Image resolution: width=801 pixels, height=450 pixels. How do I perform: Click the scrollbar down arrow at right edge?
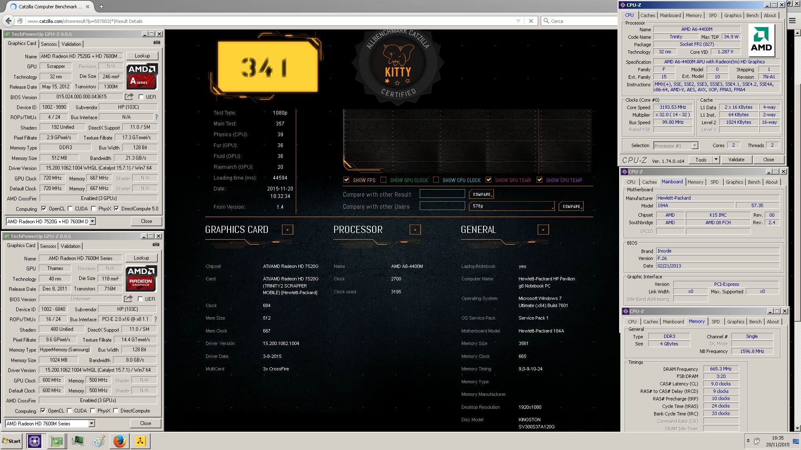click(x=797, y=428)
